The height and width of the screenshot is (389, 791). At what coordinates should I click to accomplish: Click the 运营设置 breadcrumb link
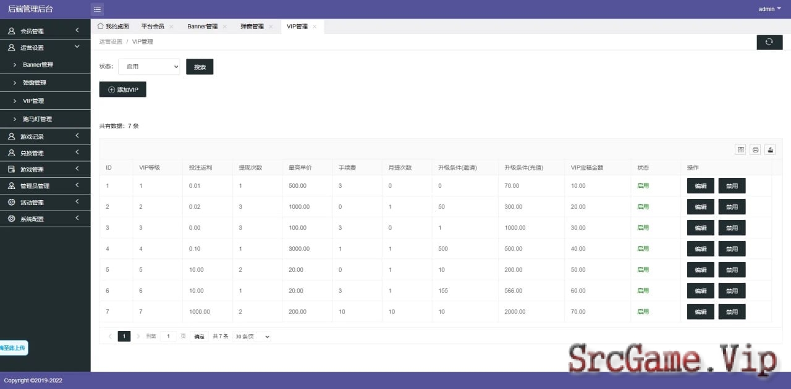pos(111,42)
